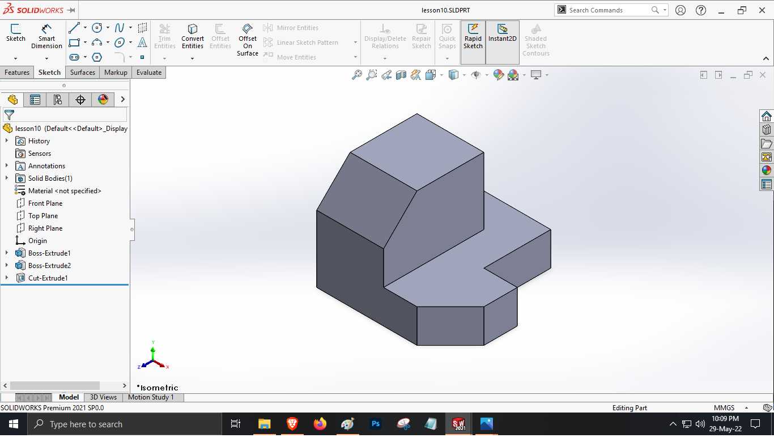The image size is (774, 442).
Task: Click Section View icon
Action: [401, 75]
